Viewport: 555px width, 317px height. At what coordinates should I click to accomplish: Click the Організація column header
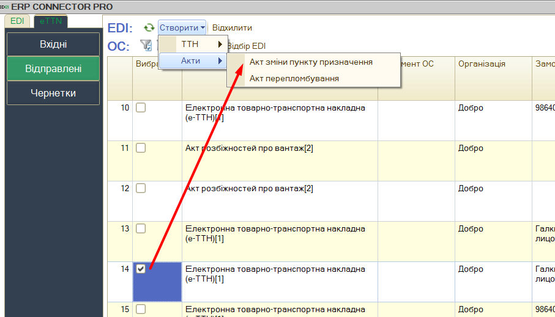482,64
